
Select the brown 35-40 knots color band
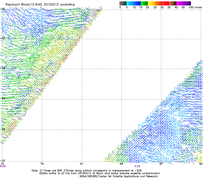click(x=173, y=3)
